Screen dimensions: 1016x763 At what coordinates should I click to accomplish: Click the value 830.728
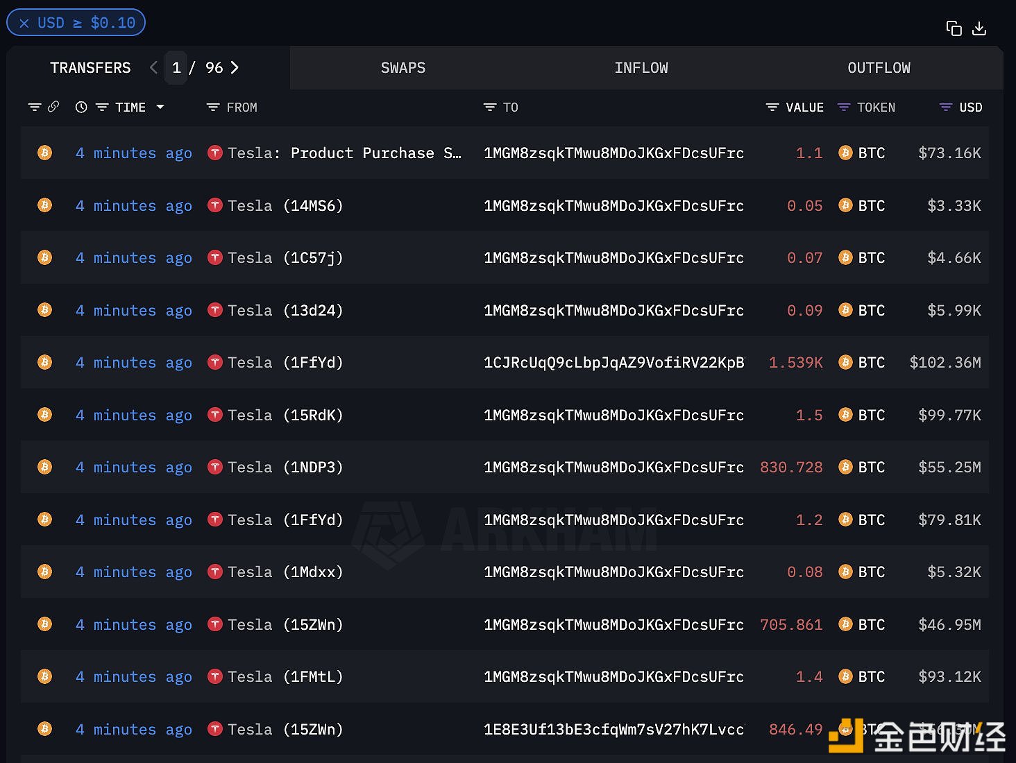point(791,467)
